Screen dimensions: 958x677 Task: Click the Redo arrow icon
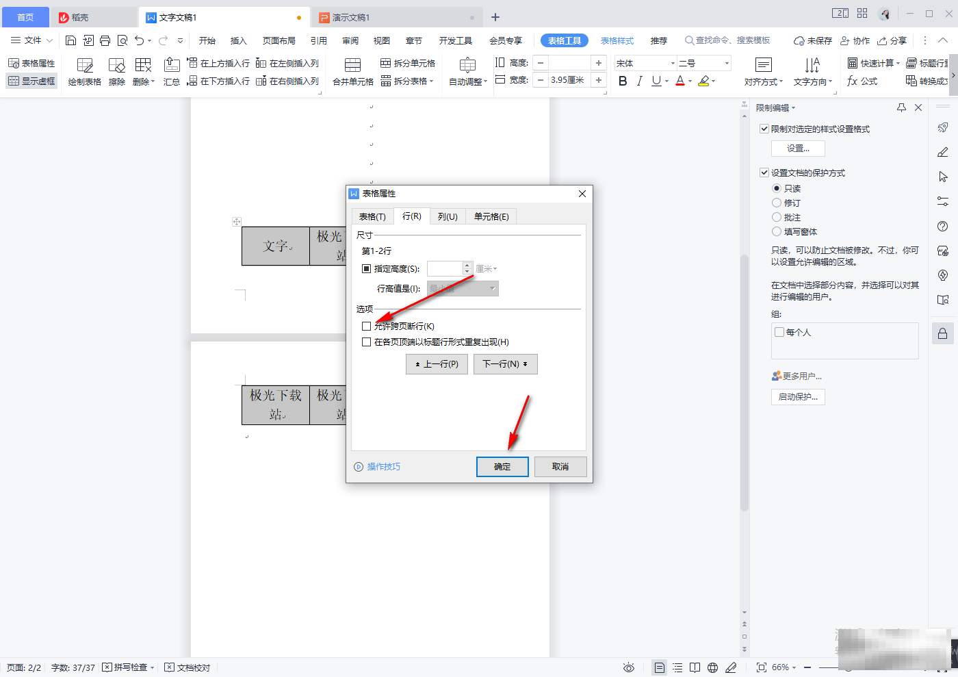164,40
